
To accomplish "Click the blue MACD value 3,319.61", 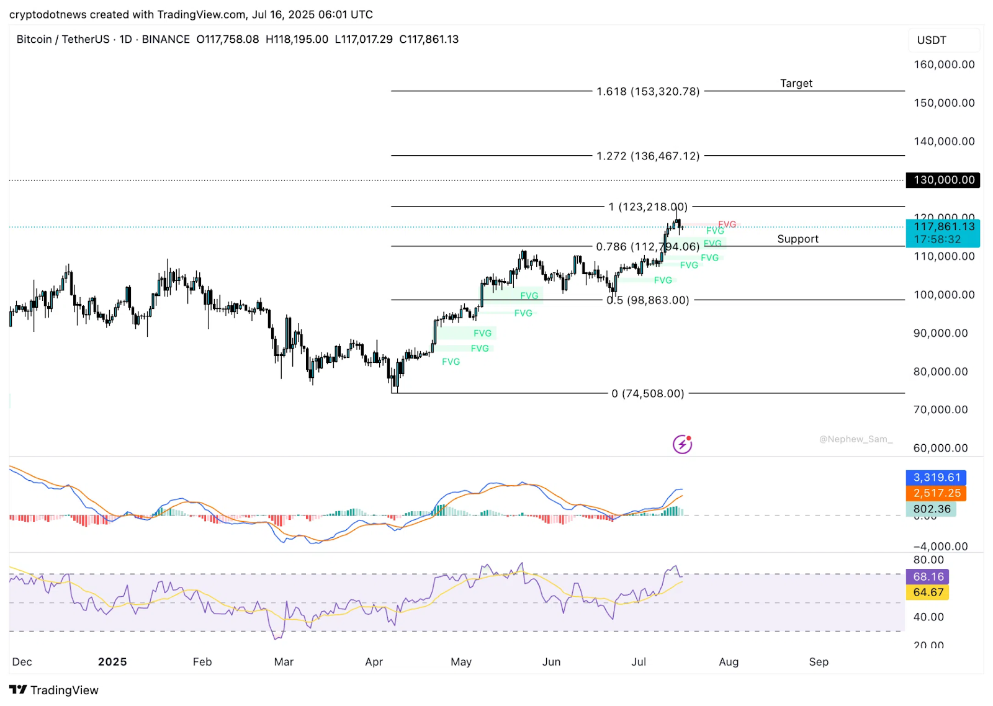I will click(x=936, y=478).
